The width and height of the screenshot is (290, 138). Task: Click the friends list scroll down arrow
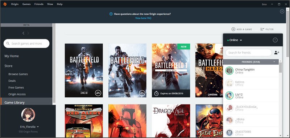coord(280,135)
